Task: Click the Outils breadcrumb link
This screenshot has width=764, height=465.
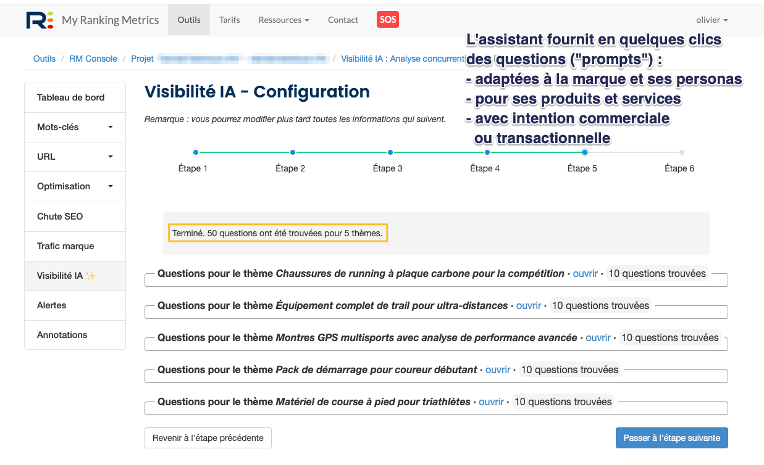Action: (44, 58)
